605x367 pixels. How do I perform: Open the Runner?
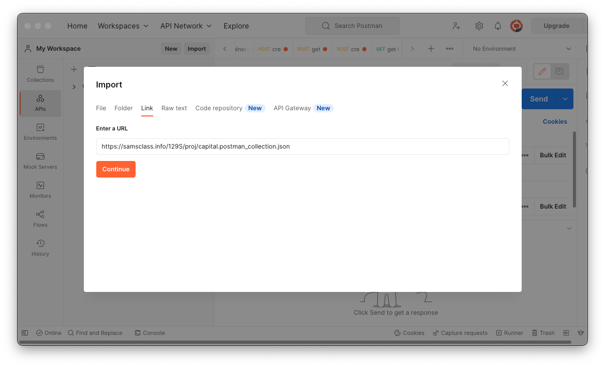coord(509,333)
